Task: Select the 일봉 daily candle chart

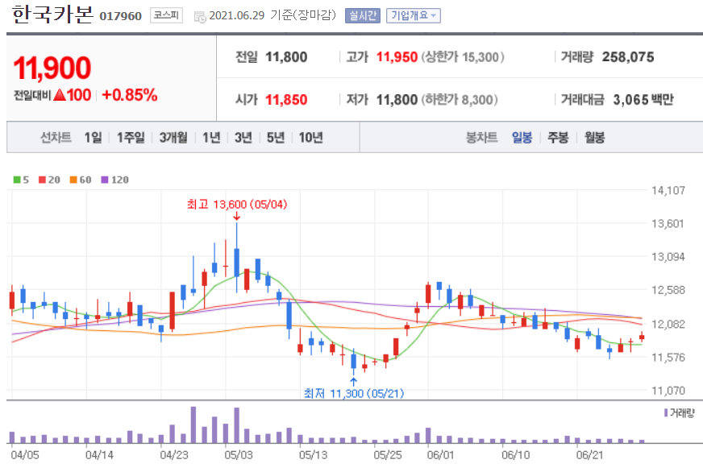Action: coord(522,138)
